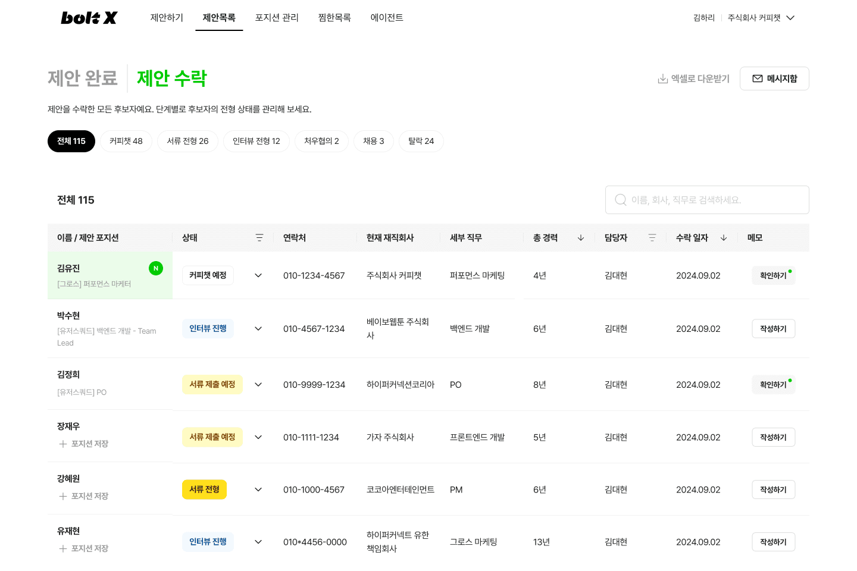Click 작성하기 memo button for 박수현
This screenshot has width=857, height=571.
click(773, 329)
